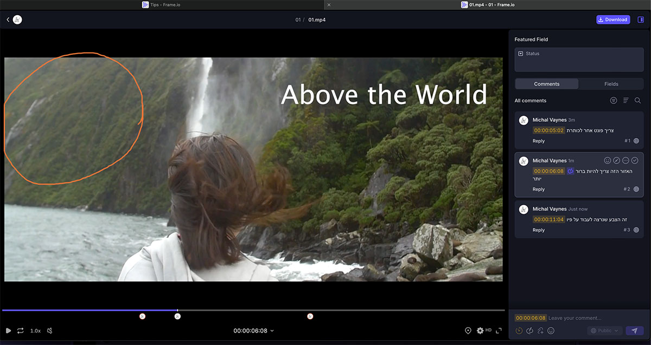The height and width of the screenshot is (345, 651).
Task: Click 'Michal Vaynes' name on comment #2
Action: click(x=550, y=161)
